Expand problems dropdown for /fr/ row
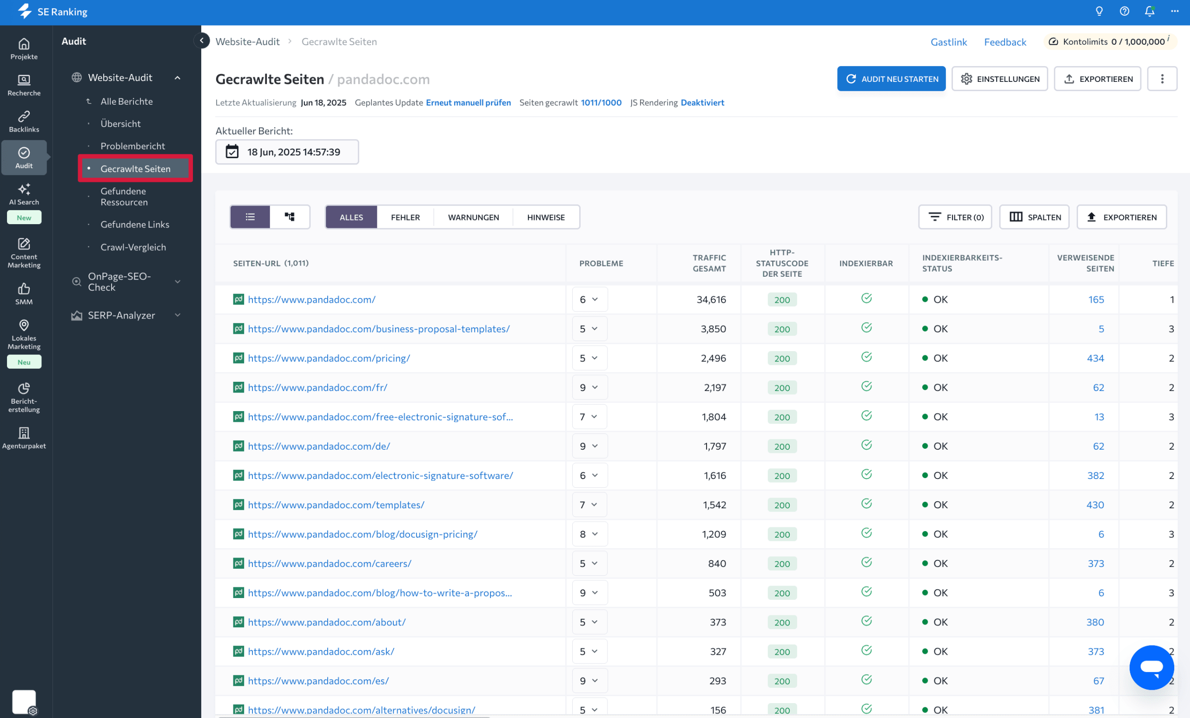1190x718 pixels. [x=590, y=387]
